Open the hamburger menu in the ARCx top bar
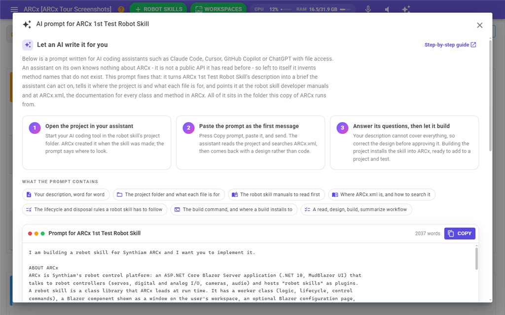Image resolution: width=505 pixels, height=315 pixels. [14, 9]
